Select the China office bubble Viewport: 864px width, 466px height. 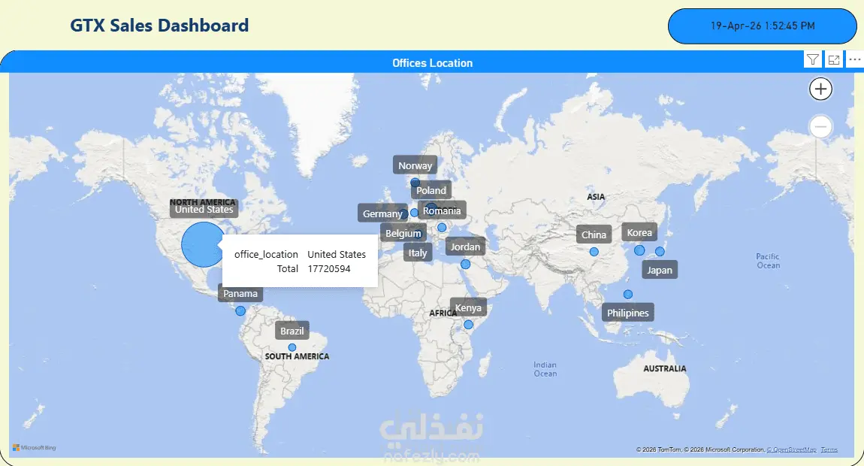(x=594, y=252)
